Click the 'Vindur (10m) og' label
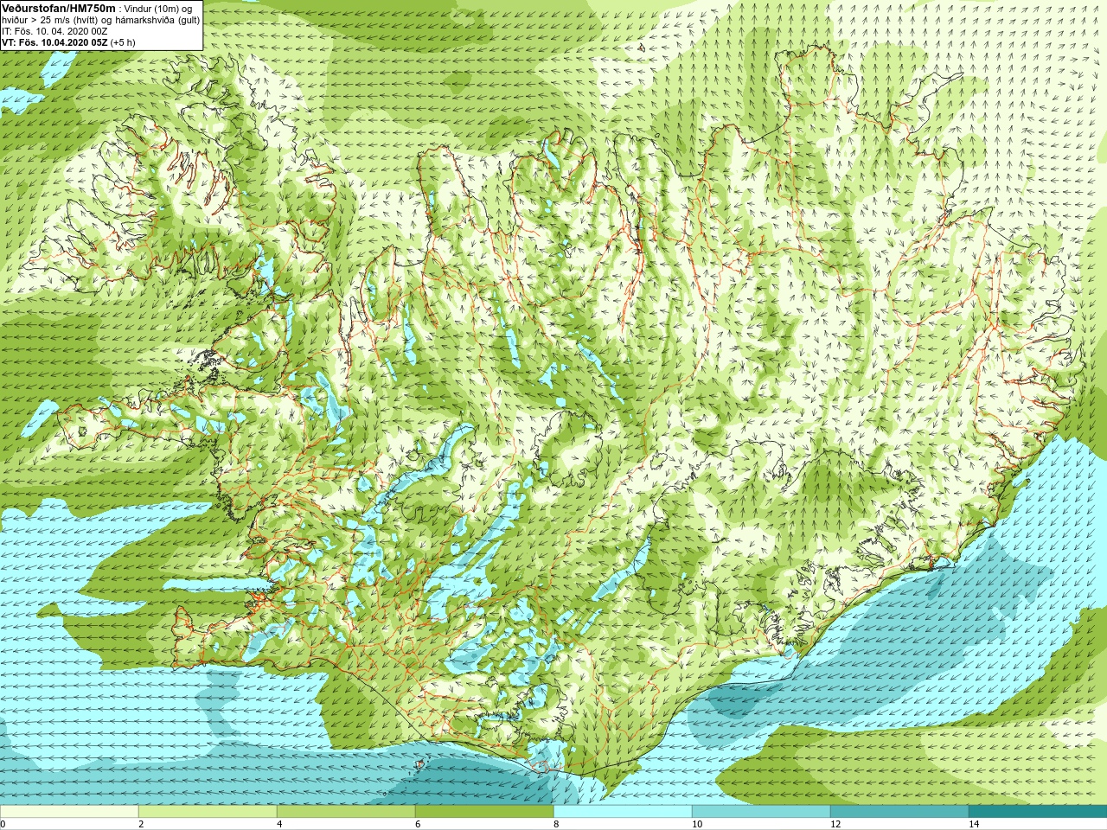The height and width of the screenshot is (830, 1107). point(157,9)
